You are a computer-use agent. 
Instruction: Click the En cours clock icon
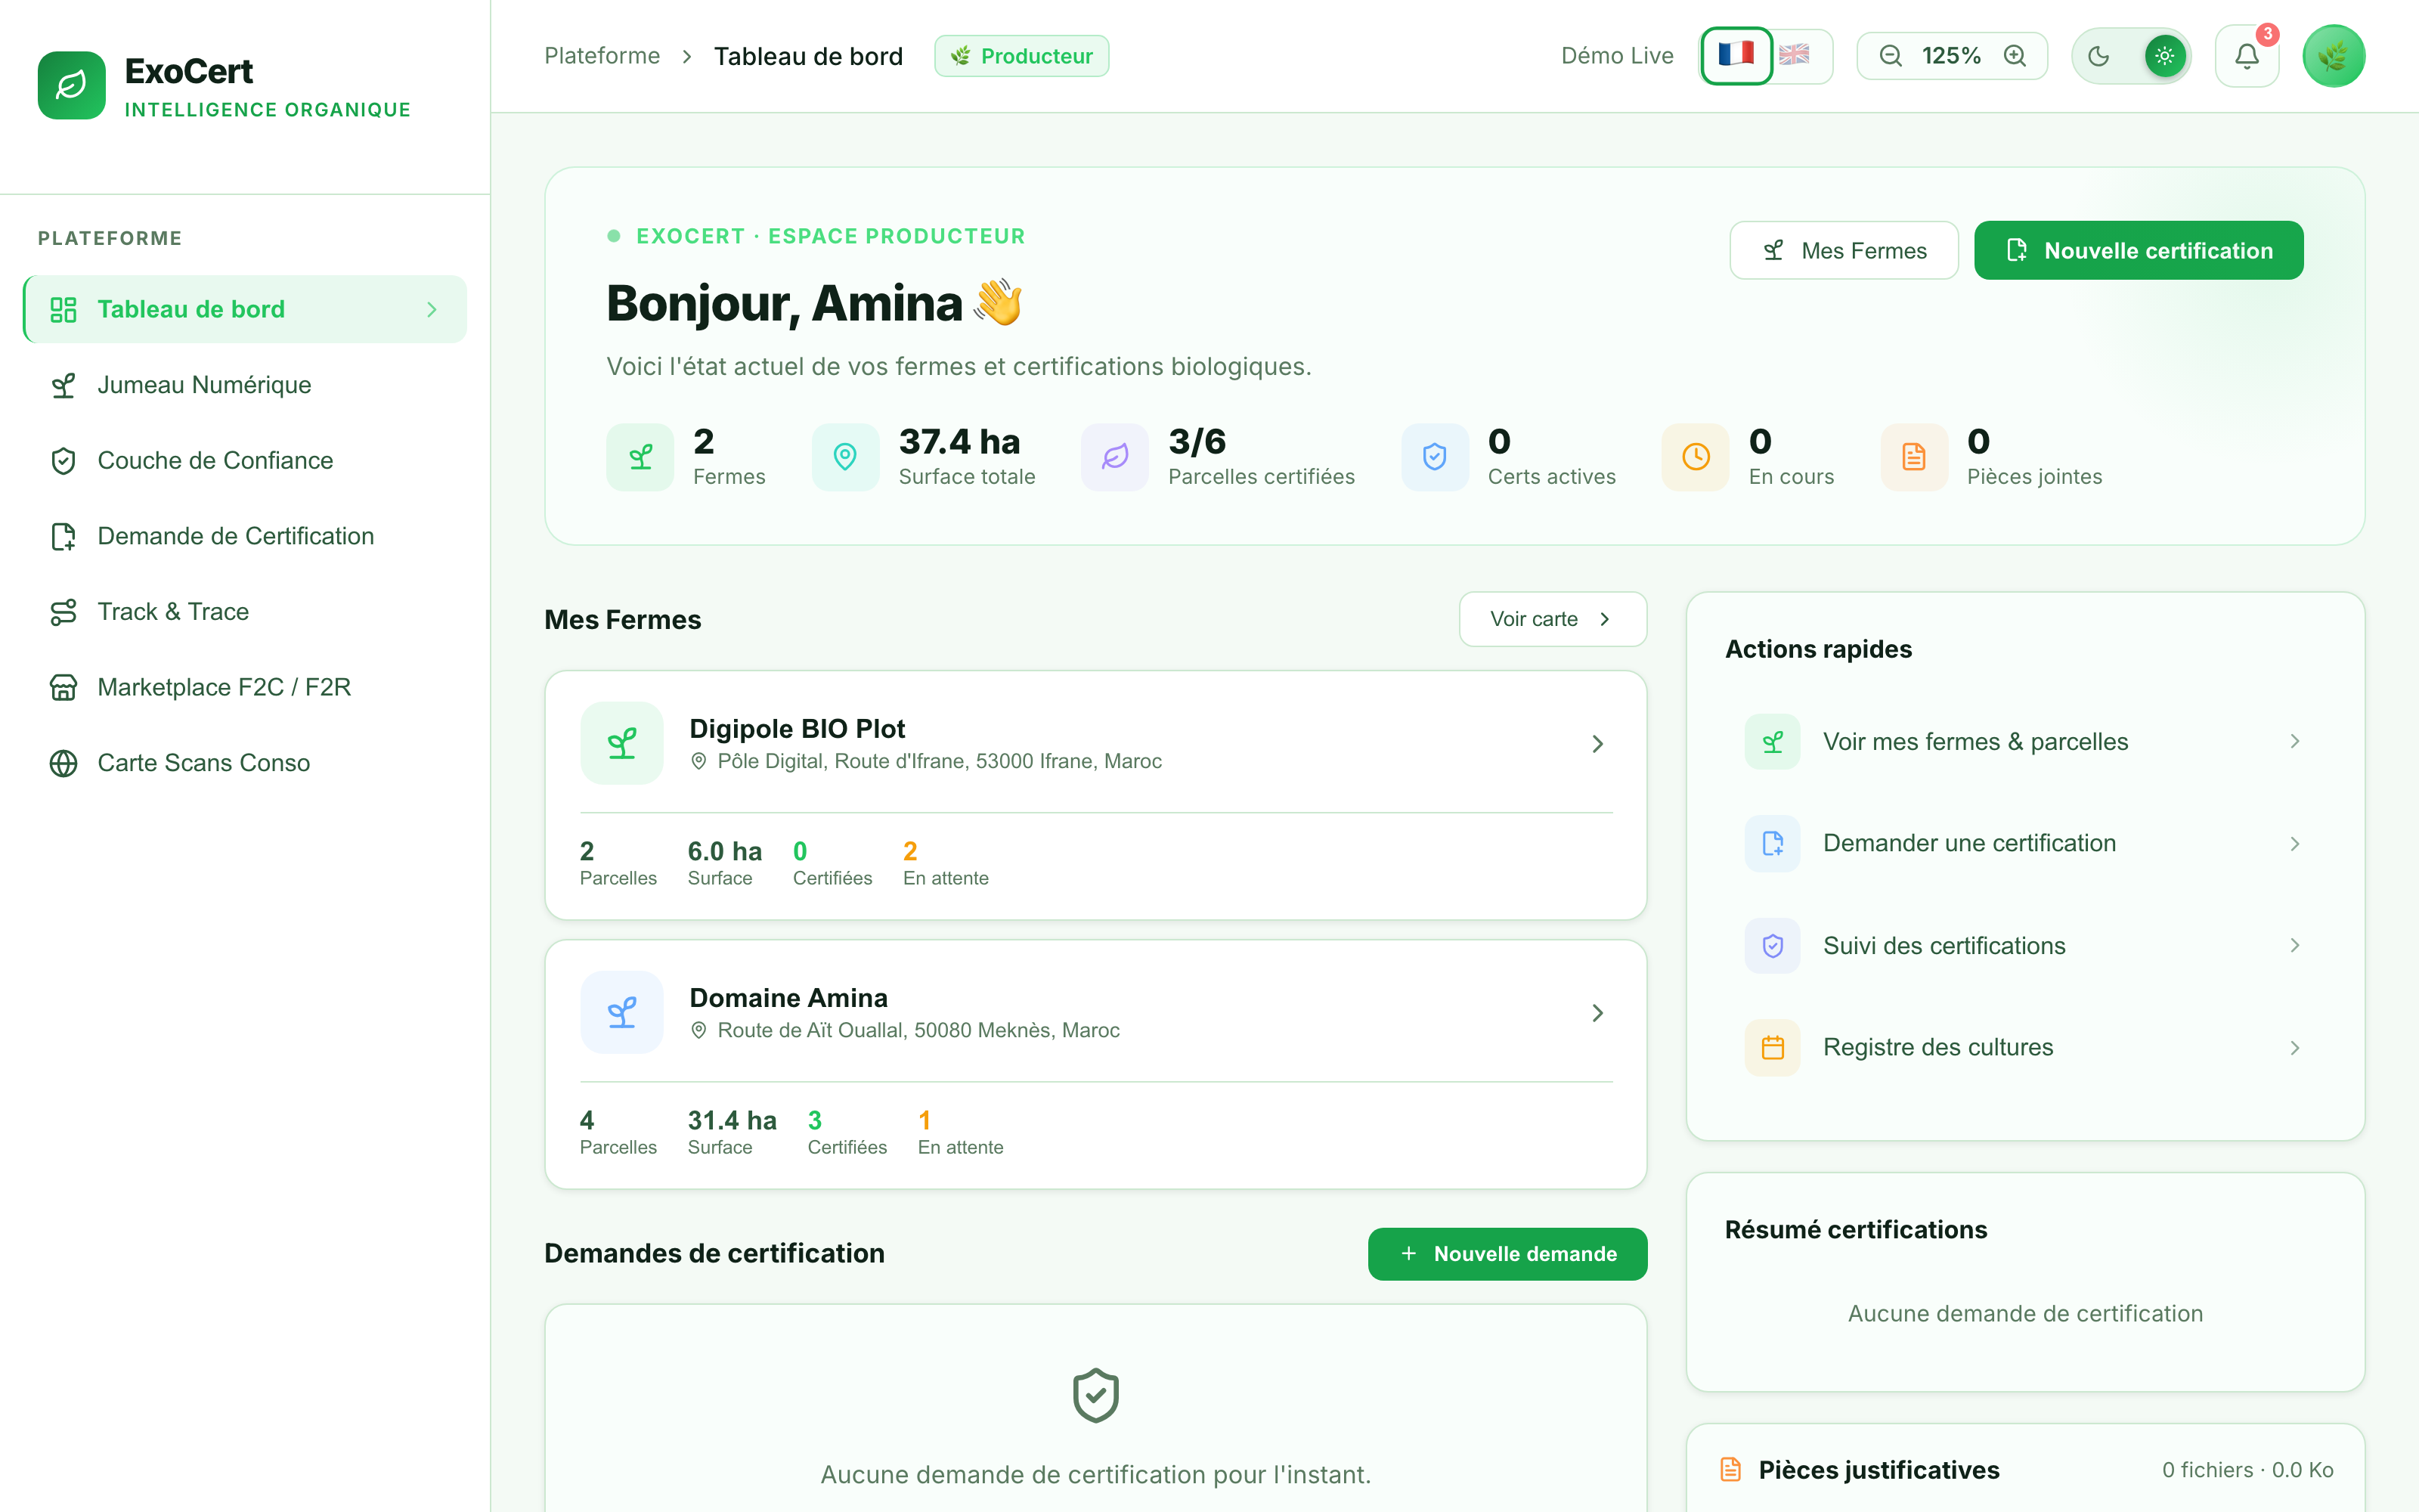click(x=1696, y=457)
